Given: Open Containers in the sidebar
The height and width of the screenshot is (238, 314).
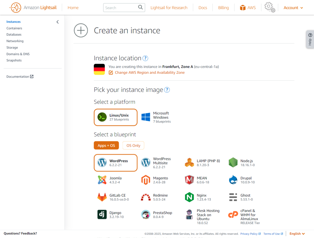Looking at the screenshot, I should tap(14, 28).
